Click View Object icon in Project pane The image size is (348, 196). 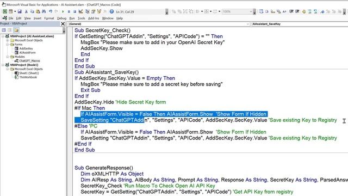click(10, 30)
